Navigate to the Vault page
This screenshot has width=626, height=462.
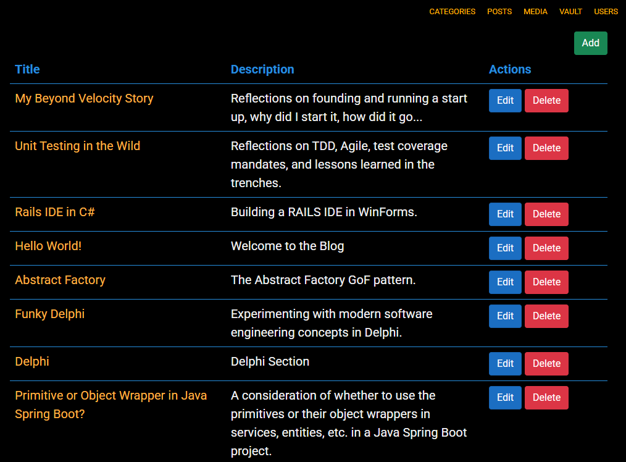click(x=570, y=12)
